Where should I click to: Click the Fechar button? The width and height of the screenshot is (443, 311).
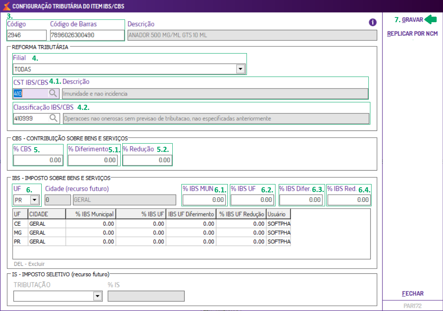(412, 294)
